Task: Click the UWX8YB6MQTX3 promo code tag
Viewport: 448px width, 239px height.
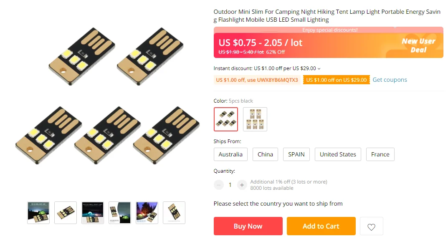Action: [x=257, y=80]
